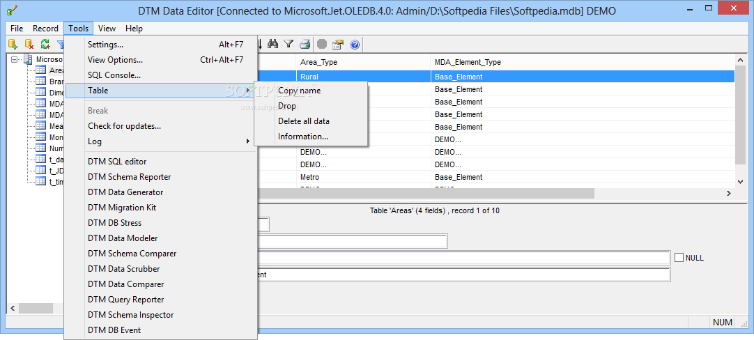
Task: Click the database server icon at the tree root
Action: [x=28, y=59]
